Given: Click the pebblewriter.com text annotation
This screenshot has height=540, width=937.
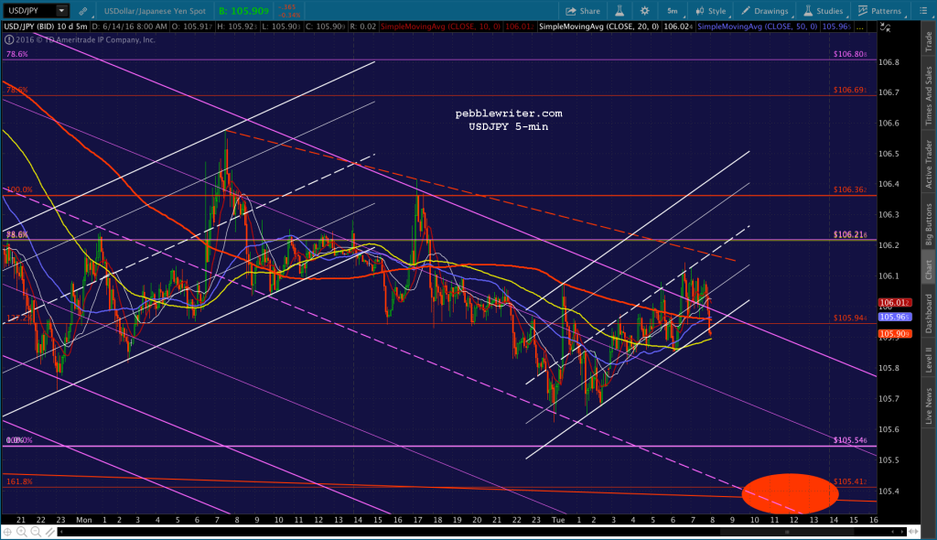Looking at the screenshot, I should tap(509, 113).
